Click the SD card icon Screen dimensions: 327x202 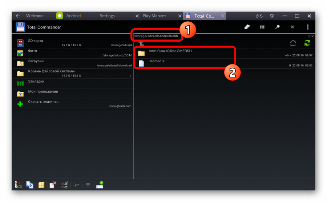20,43
